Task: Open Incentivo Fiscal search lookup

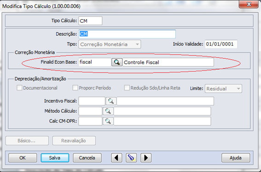Action: (x=111, y=101)
